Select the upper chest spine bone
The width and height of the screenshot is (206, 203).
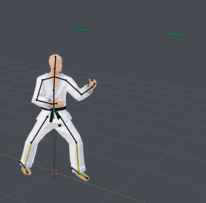pyautogui.click(x=54, y=84)
